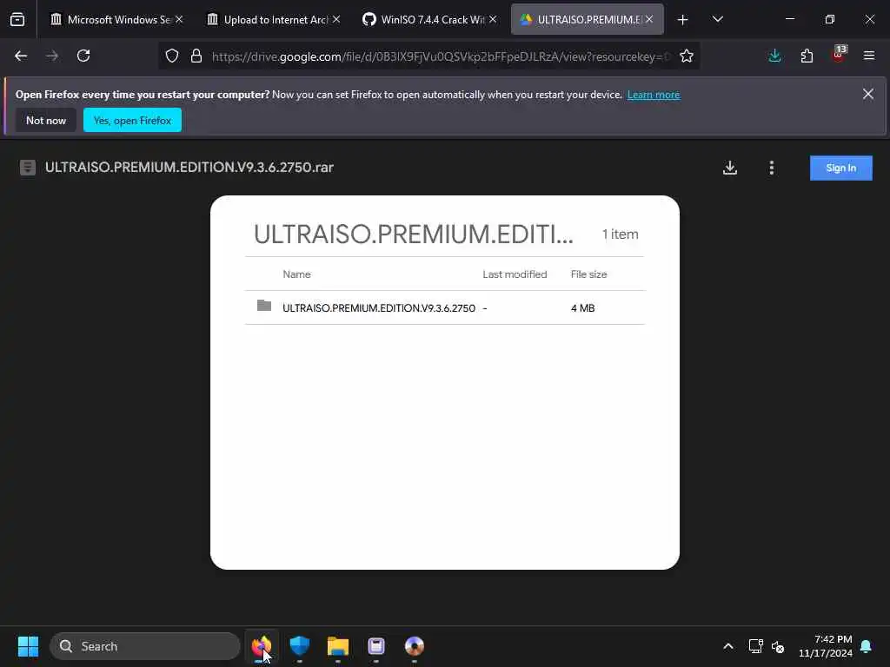The image size is (890, 667).
Task: Click the Name column header
Action: [x=296, y=274]
